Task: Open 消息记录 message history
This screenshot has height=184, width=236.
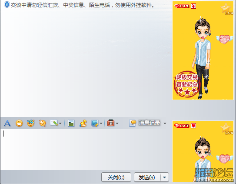Action: (x=144, y=123)
